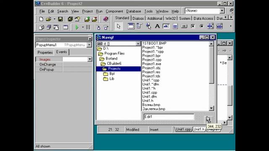269x151 pixels.
Task: Close the Object Inspector panel
Action: click(90, 39)
